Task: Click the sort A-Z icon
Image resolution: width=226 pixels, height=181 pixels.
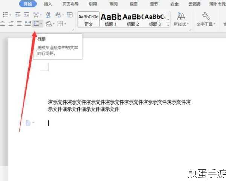Action: 49,15
